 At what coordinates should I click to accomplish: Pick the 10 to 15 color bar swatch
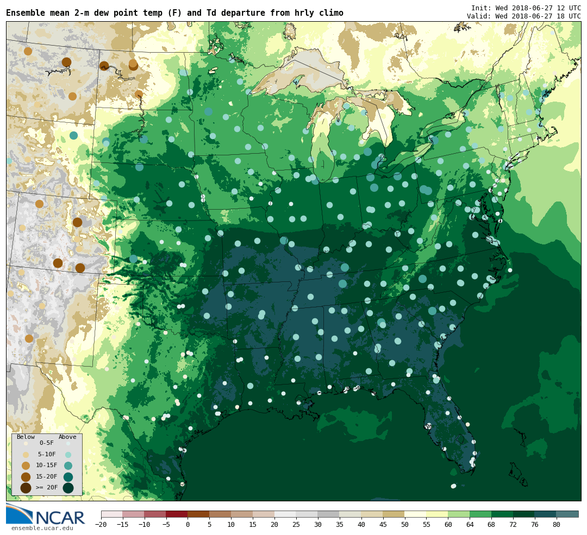click(242, 514)
